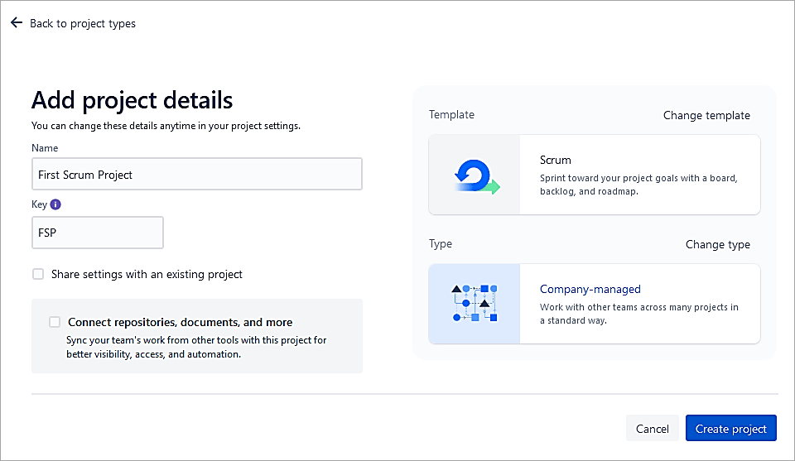The image size is (795, 461).
Task: Click into the project Name field
Action: coord(196,175)
